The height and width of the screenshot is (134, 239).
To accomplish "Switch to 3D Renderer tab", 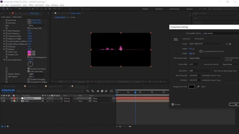I will [199, 39].
